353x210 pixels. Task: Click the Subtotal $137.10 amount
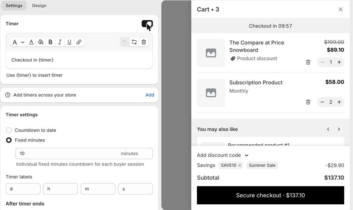point(334,178)
